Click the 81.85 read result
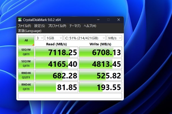 pyautogui.click(x=57, y=87)
